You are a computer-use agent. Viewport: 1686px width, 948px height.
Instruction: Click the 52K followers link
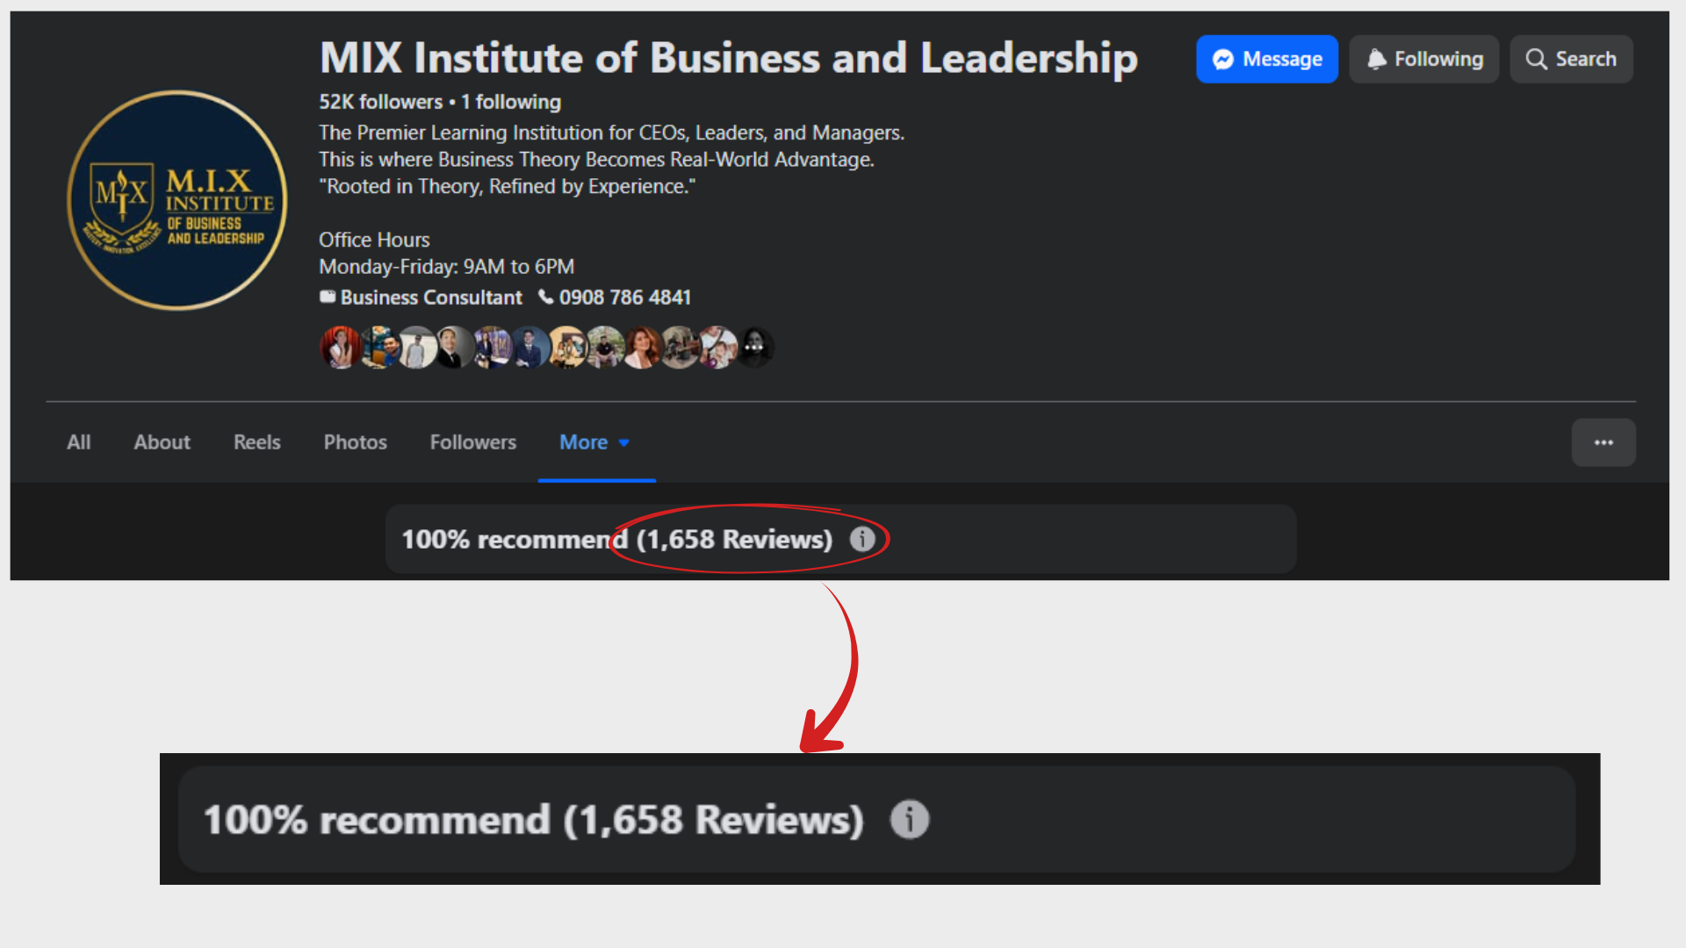380,102
